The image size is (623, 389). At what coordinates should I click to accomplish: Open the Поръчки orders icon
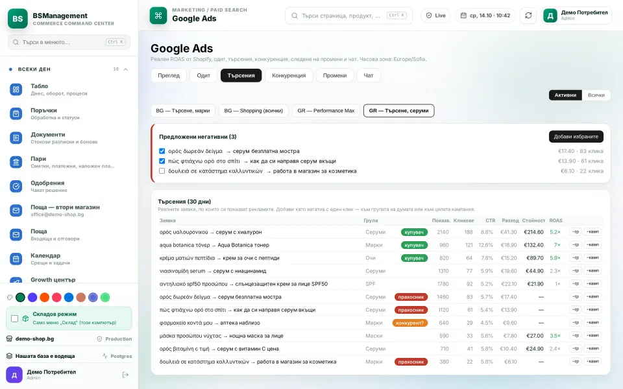click(x=16, y=113)
